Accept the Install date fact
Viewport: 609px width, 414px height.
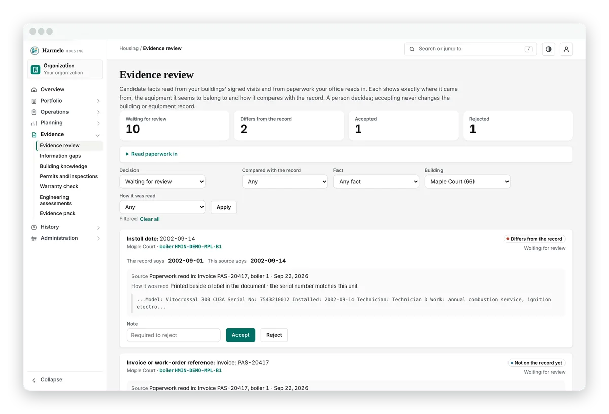tap(241, 335)
